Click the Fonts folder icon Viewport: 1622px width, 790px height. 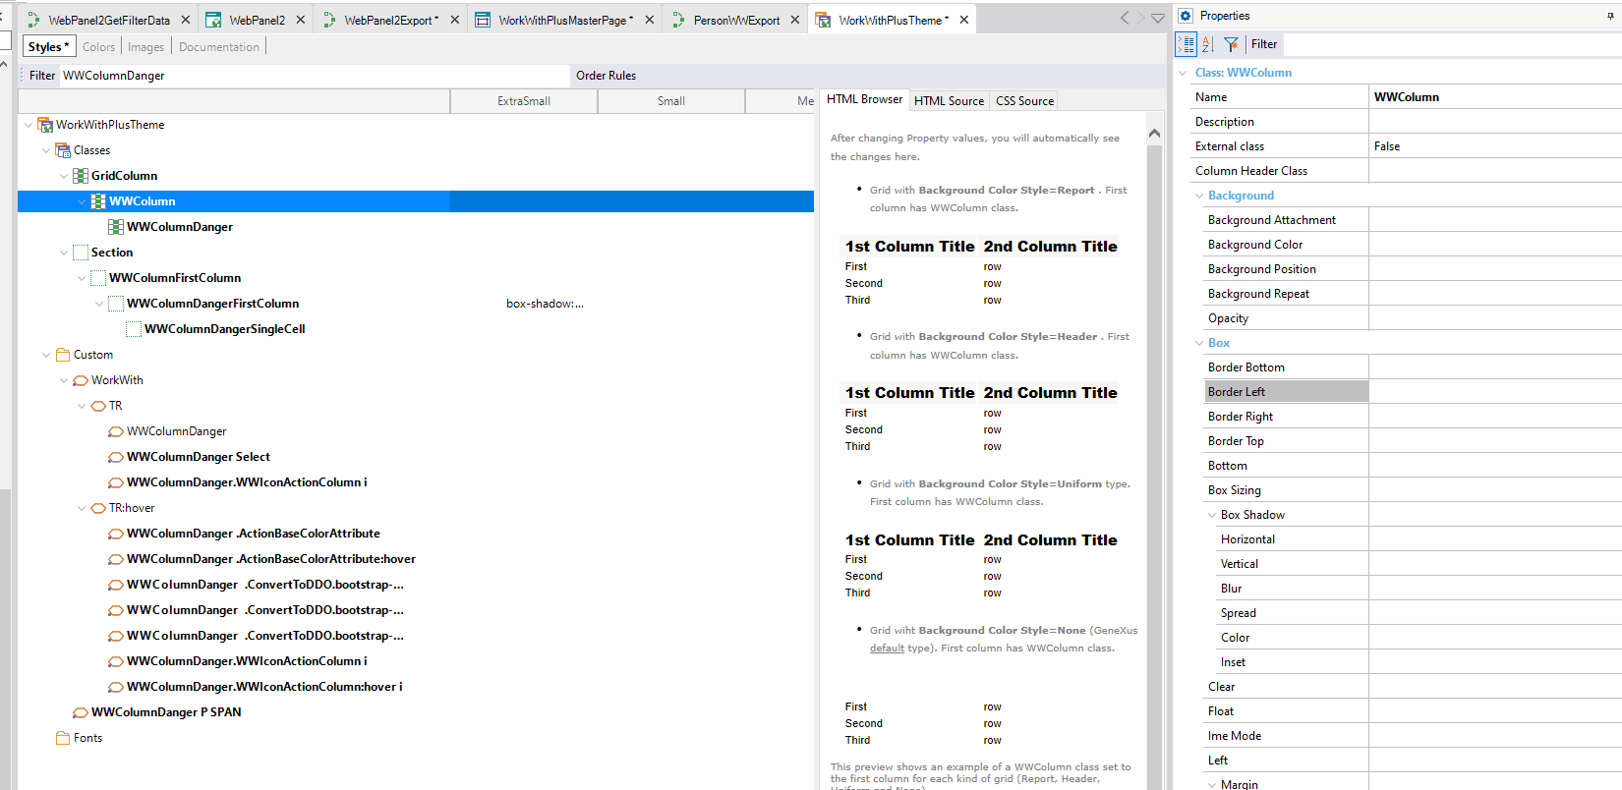pyautogui.click(x=63, y=738)
